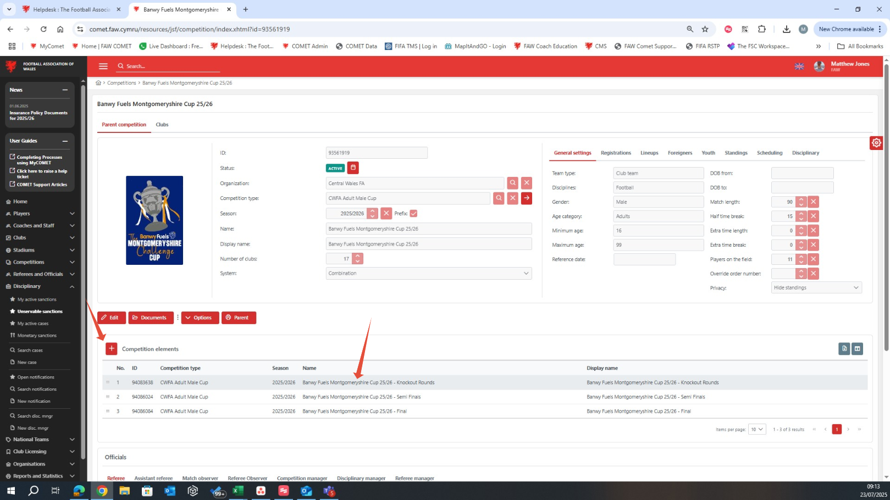
Task: Adjust Season year stepper arrows
Action: pos(373,213)
